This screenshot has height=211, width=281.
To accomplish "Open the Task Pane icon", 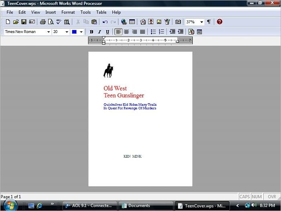I will (x=199, y=32).
